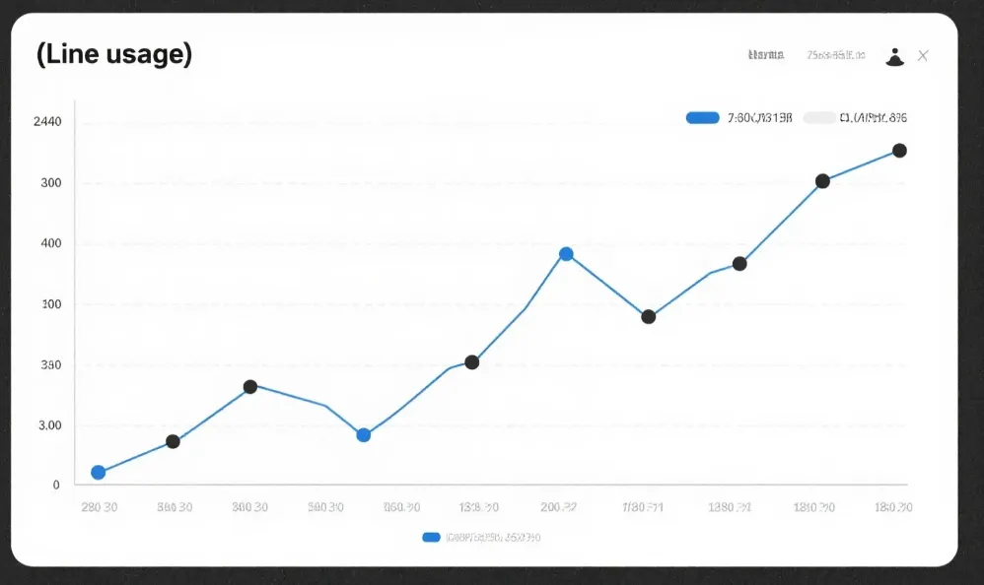Pick the black point between first dip and blue peak
This screenshot has height=585, width=984.
coord(472,362)
